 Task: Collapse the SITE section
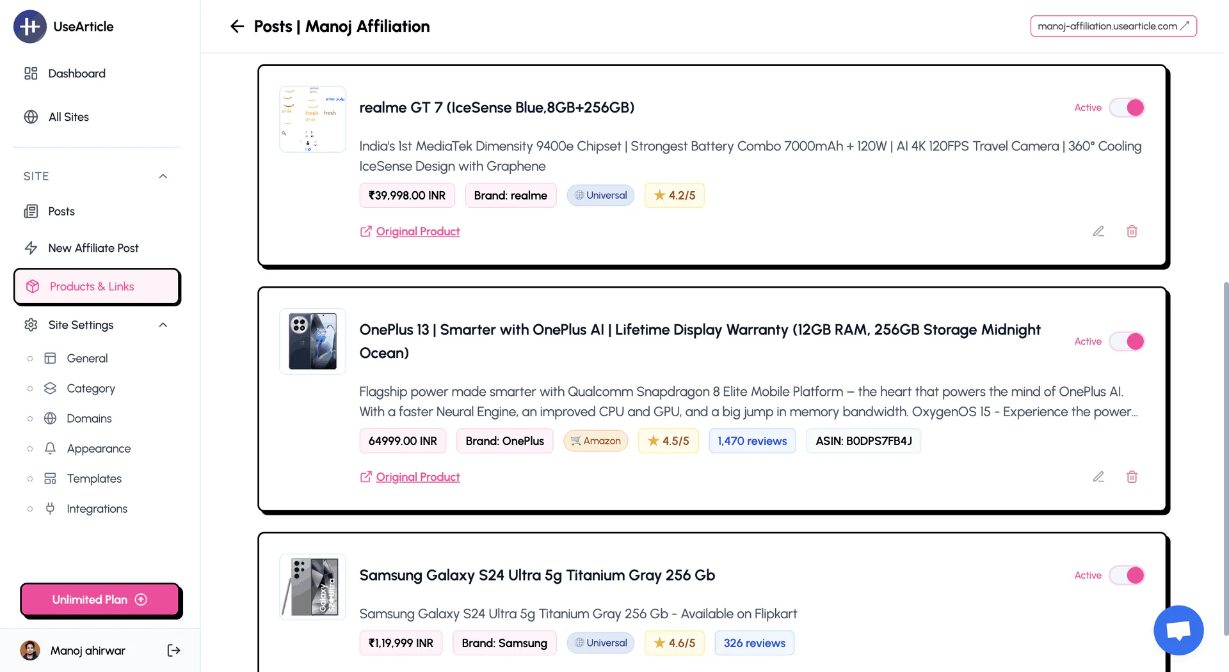tap(162, 176)
